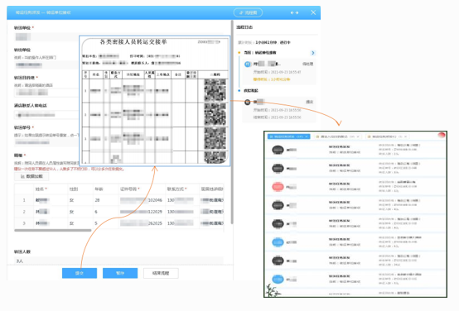Click the 酒店联系人和电话 input field

(x=46, y=115)
